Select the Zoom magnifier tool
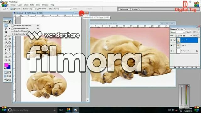This screenshot has width=201, height=113. pyautogui.click(x=10, y=60)
